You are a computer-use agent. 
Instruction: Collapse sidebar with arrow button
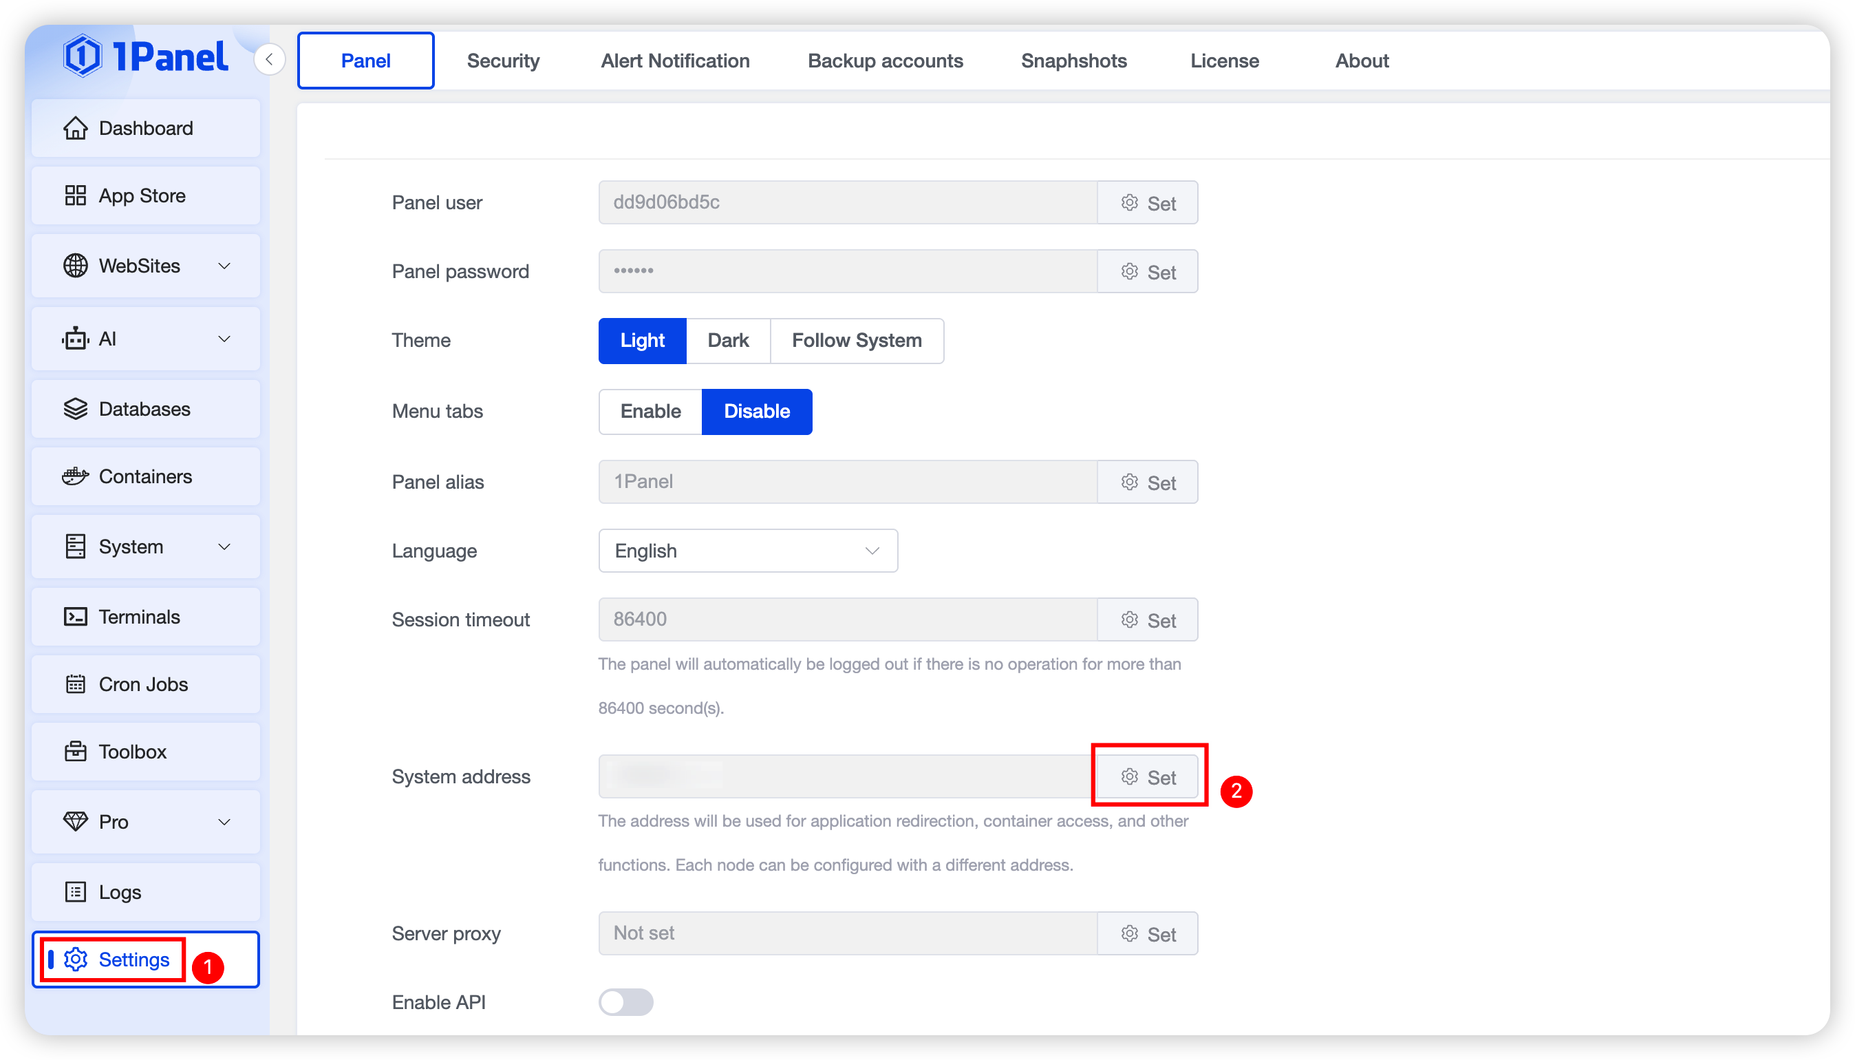[x=269, y=60]
